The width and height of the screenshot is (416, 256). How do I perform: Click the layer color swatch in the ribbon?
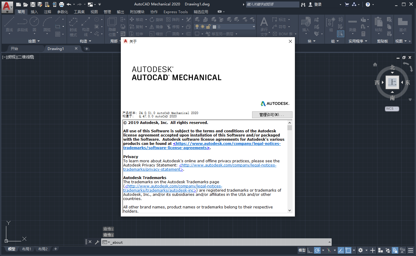pyautogui.click(x=214, y=27)
